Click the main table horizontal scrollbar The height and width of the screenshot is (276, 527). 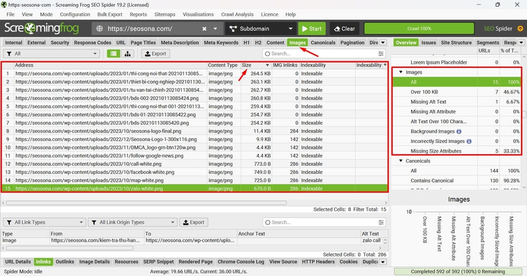pyautogui.click(x=146, y=203)
